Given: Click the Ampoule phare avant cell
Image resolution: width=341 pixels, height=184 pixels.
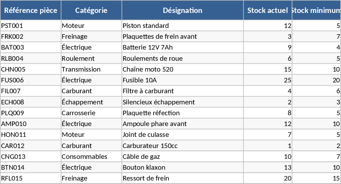Looking at the screenshot, I should point(182,124).
